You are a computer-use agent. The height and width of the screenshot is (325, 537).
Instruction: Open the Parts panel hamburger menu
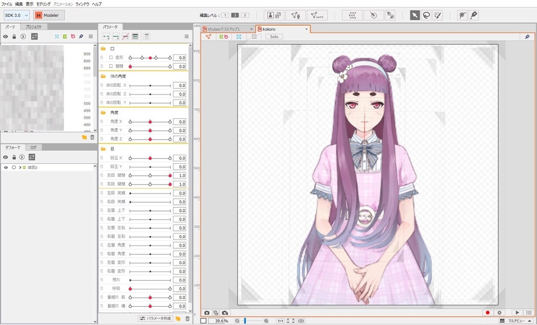[x=91, y=37]
